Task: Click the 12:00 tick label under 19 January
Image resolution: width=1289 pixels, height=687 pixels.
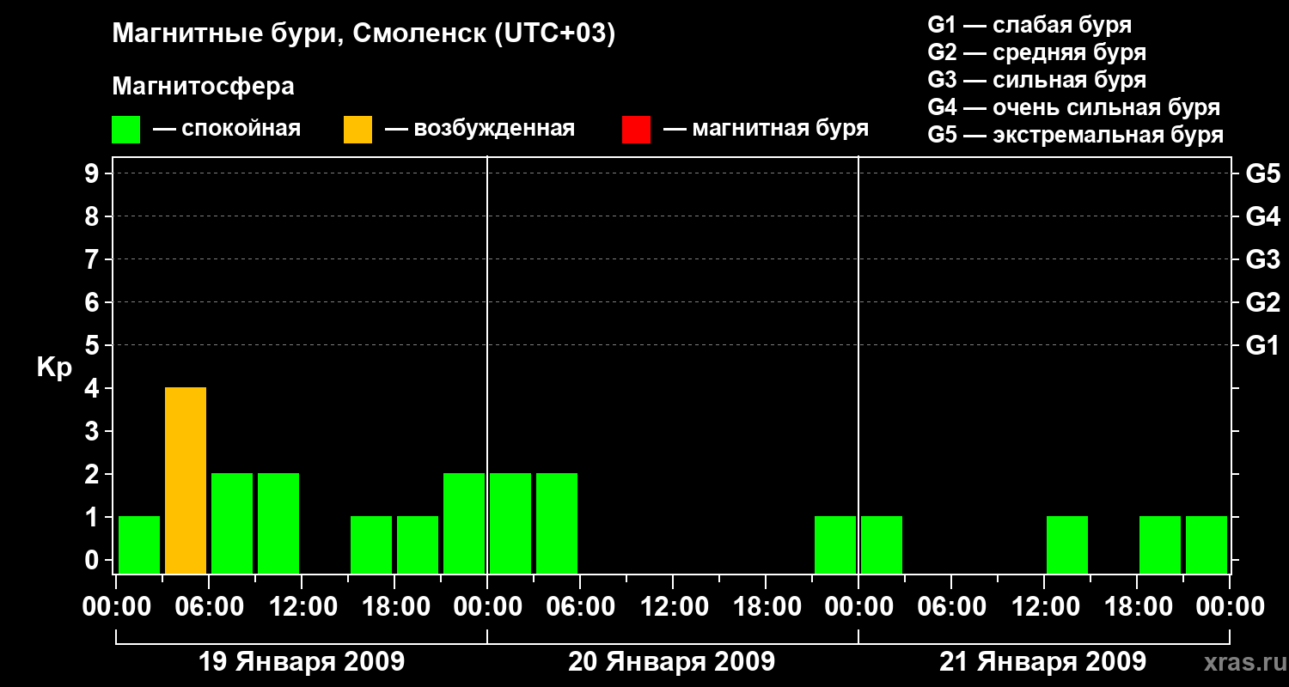Action: [x=302, y=607]
